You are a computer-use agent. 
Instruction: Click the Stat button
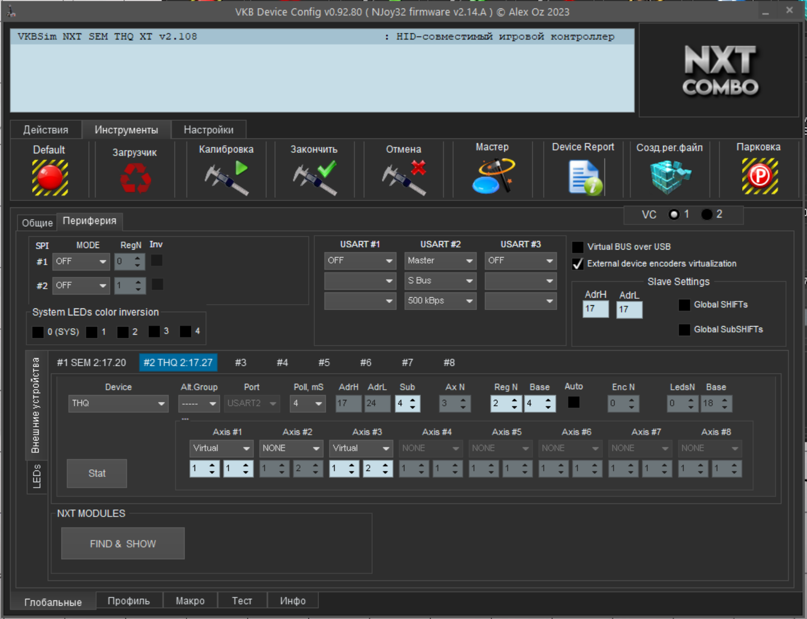97,474
